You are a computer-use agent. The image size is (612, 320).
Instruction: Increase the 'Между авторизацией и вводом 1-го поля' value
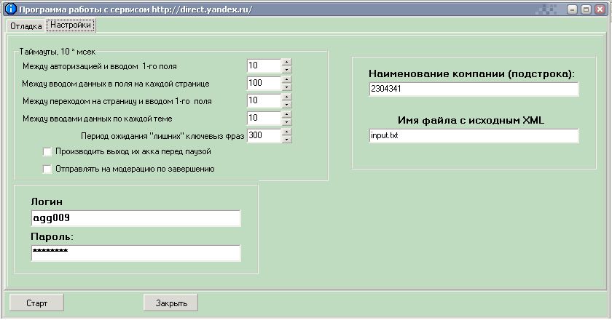287,62
